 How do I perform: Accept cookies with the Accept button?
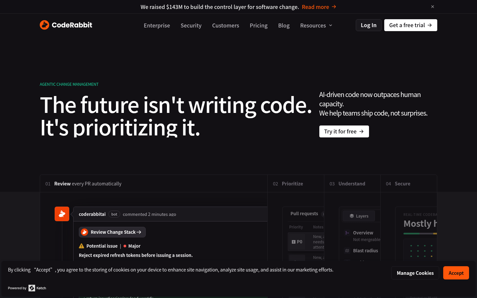pos(456,273)
